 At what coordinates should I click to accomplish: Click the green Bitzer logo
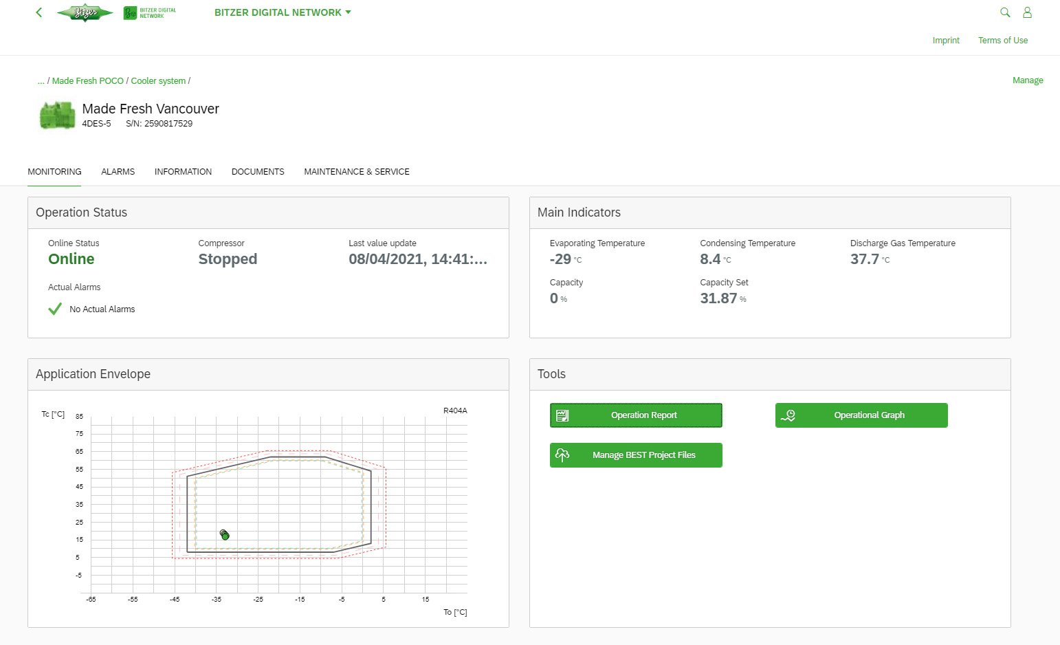[85, 12]
